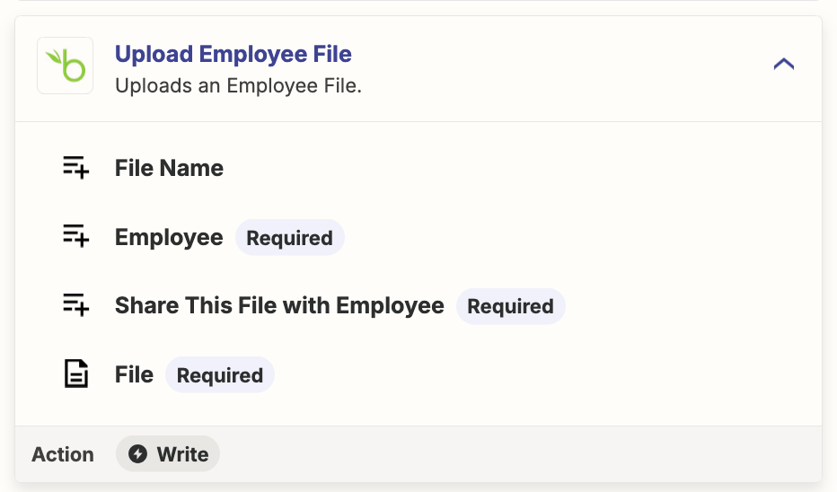Click the Employee field list-add icon

(x=75, y=236)
